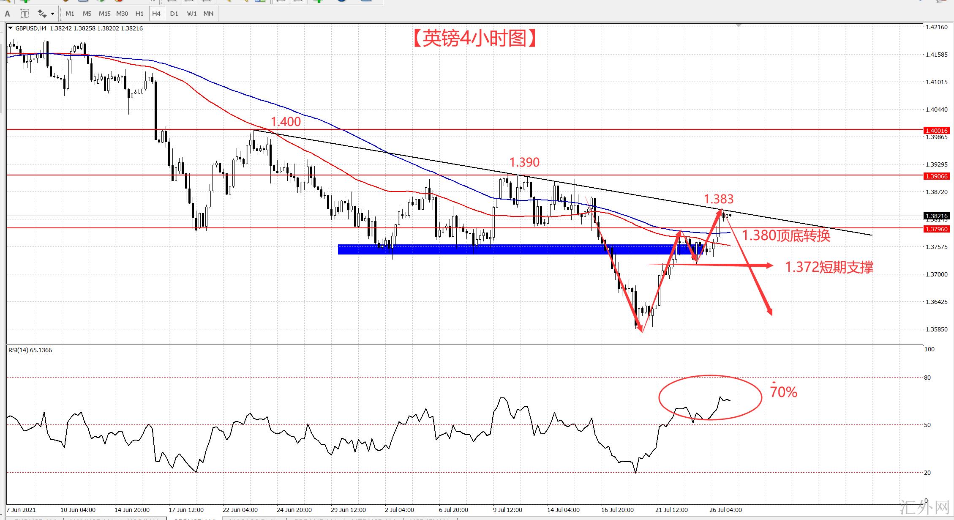Select the text annotation tool 'A'
The height and width of the screenshot is (520, 954).
click(x=8, y=14)
